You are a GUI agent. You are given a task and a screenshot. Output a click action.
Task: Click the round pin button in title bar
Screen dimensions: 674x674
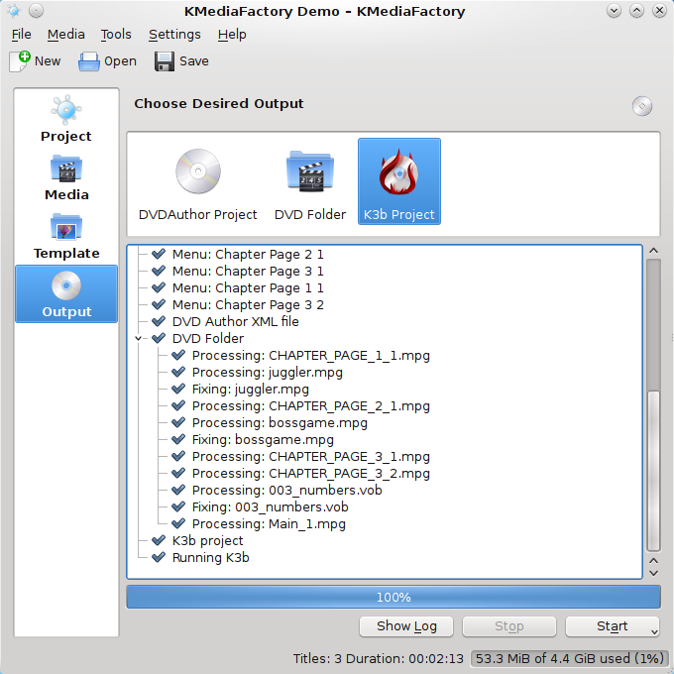(x=36, y=10)
